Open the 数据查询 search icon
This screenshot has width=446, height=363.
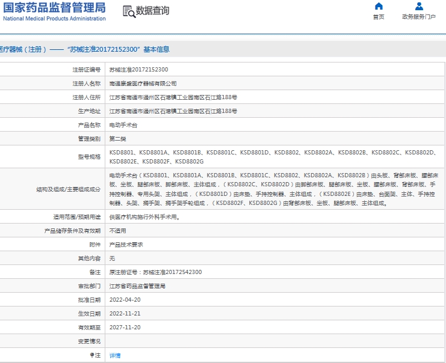tap(129, 11)
